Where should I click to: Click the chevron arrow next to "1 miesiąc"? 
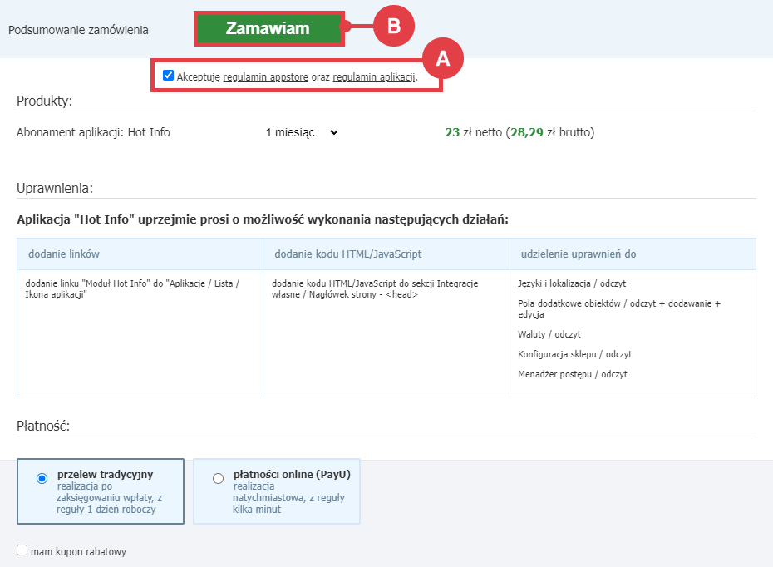click(x=333, y=132)
